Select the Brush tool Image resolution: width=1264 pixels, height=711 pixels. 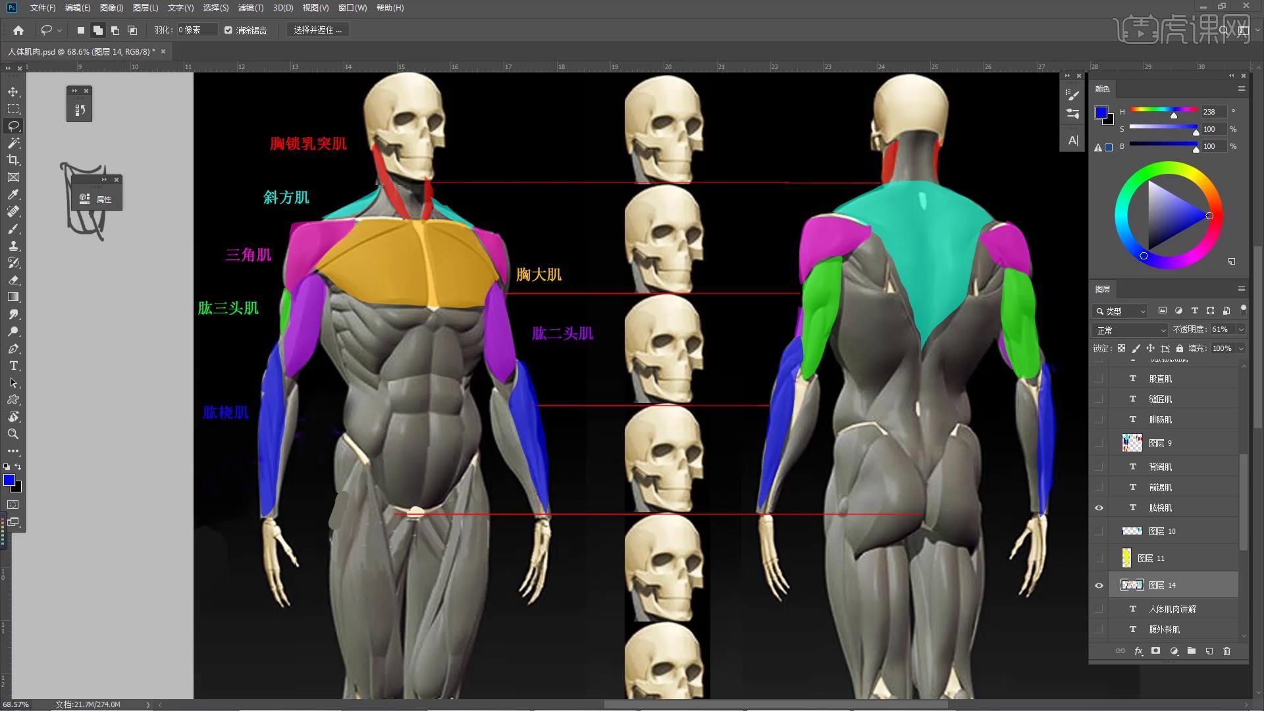(13, 228)
